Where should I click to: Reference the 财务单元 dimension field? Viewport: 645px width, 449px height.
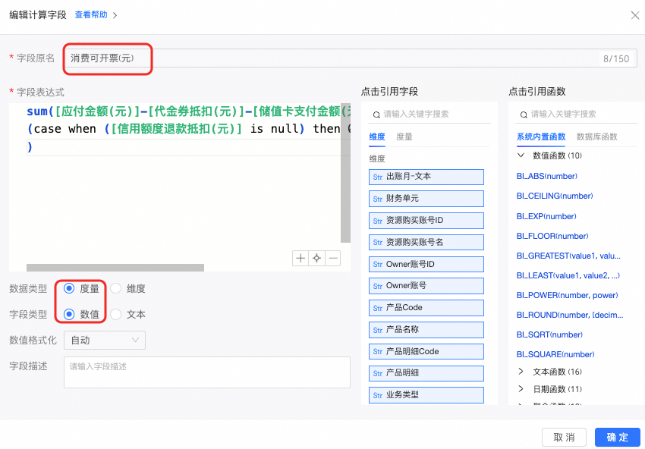point(426,199)
